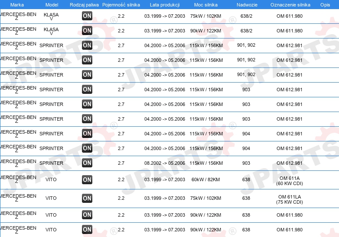This screenshot has width=339, height=237.
Task: Select '903' body code in the 08.2002 row
Action: [246, 163]
